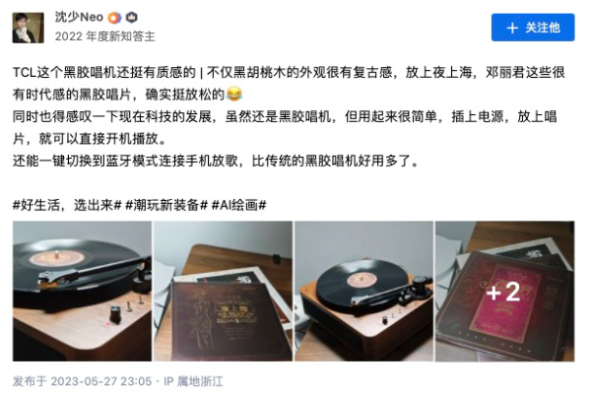Open first close-up turntable tonearm photo
Viewport: 592px width, 395px height.
(x=82, y=292)
